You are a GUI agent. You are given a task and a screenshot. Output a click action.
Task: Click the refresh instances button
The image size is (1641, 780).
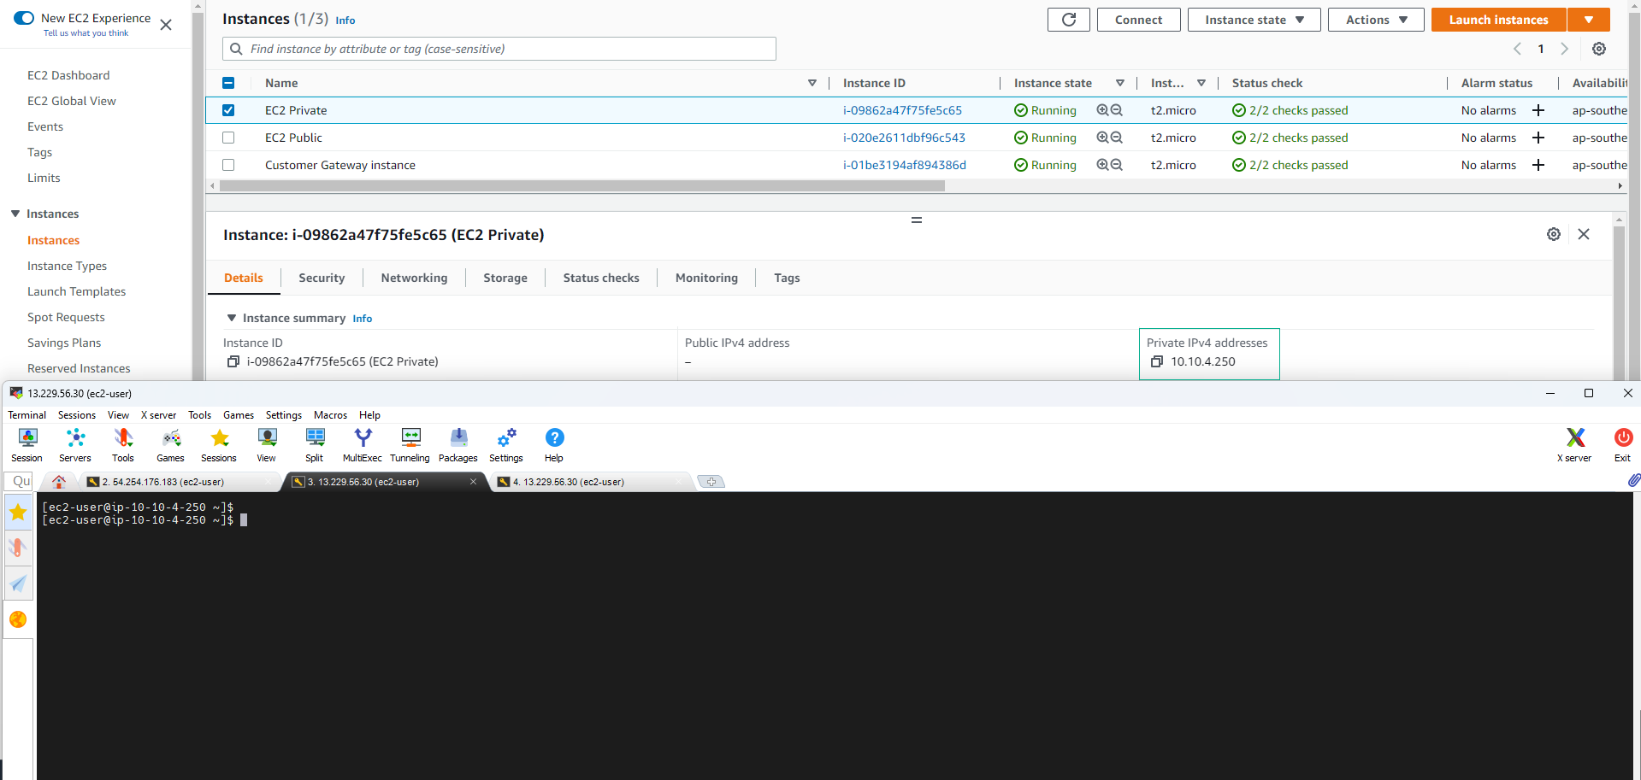tap(1069, 20)
